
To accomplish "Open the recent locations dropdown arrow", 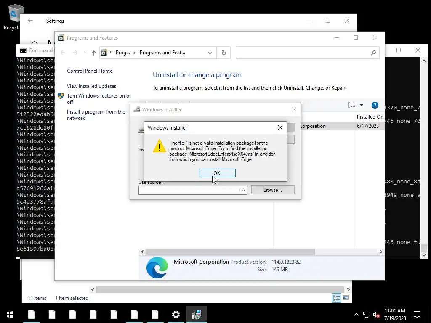I will click(x=85, y=53).
